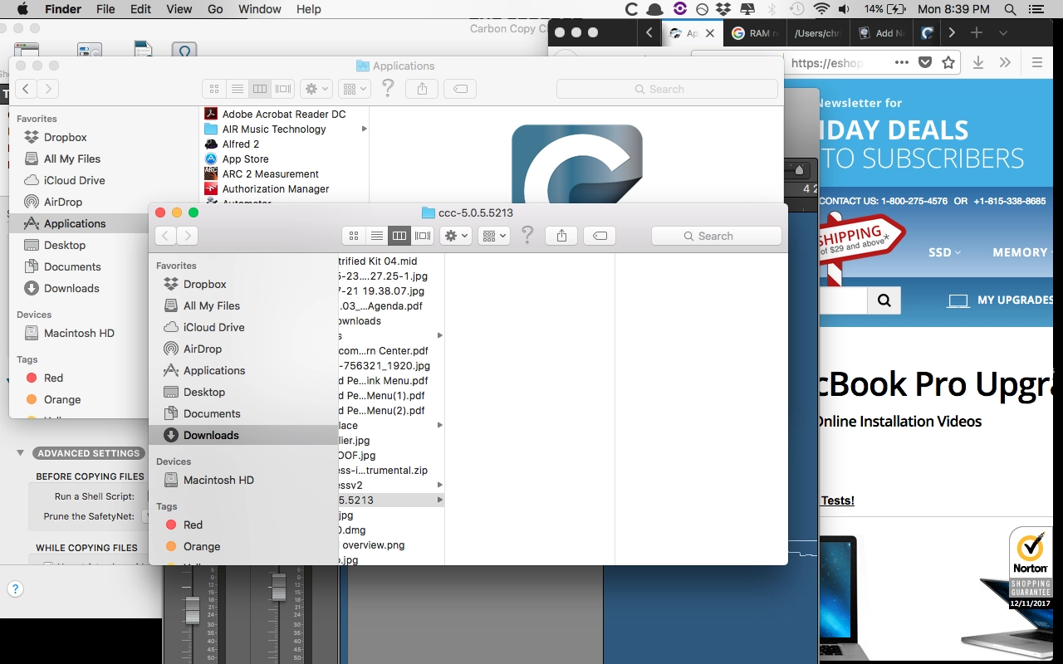Open Wi-Fi status menu

point(821,9)
